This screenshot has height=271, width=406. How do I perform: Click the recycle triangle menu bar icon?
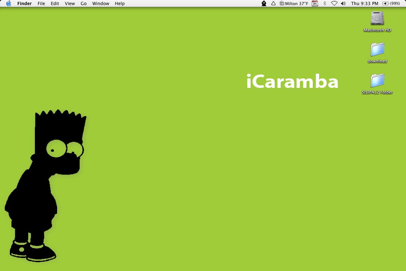click(273, 3)
